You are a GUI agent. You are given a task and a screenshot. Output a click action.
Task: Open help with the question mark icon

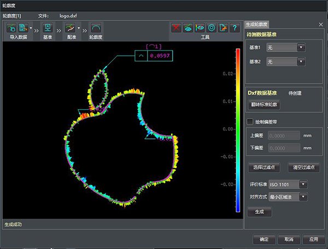[235, 27]
